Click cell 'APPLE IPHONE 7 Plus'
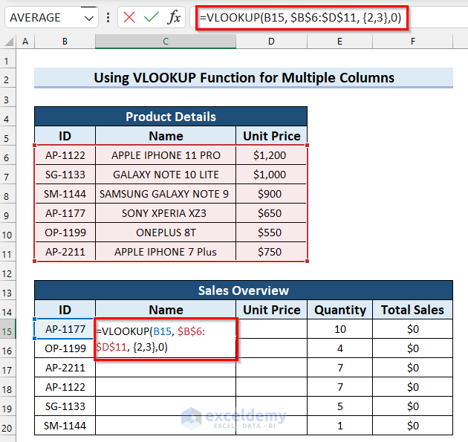 (x=166, y=252)
